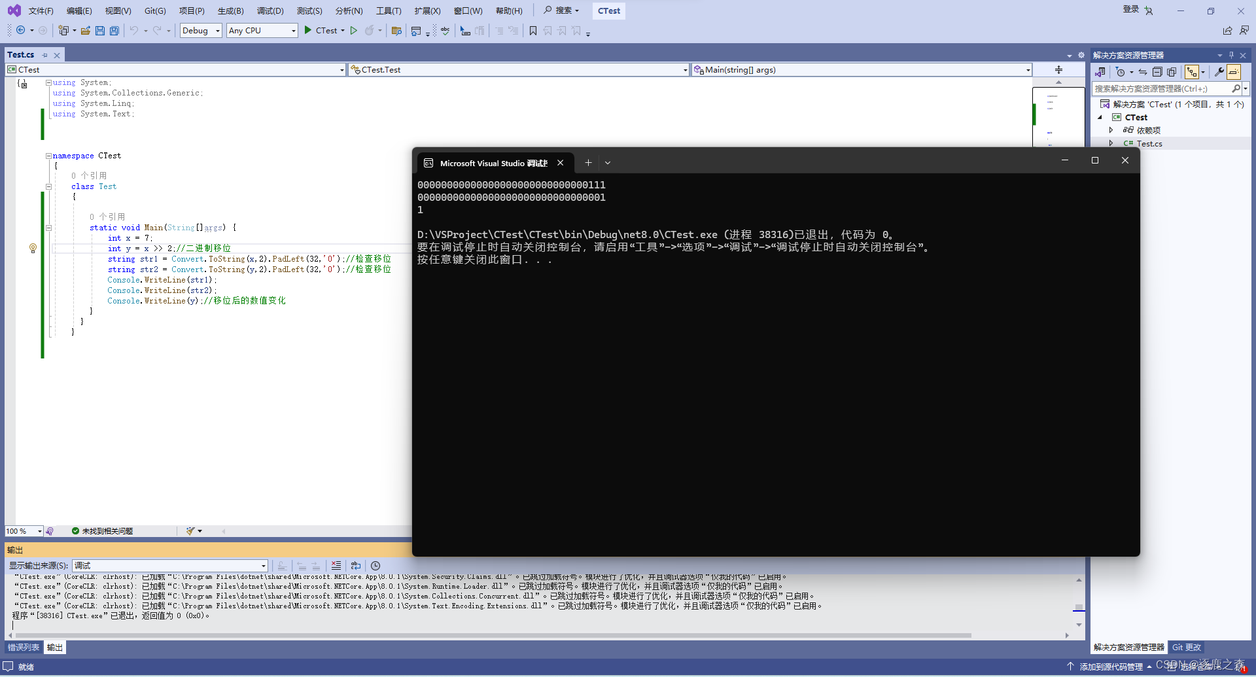The height and width of the screenshot is (677, 1256).
Task: Open Find in Files toolbar icon
Action: click(396, 30)
